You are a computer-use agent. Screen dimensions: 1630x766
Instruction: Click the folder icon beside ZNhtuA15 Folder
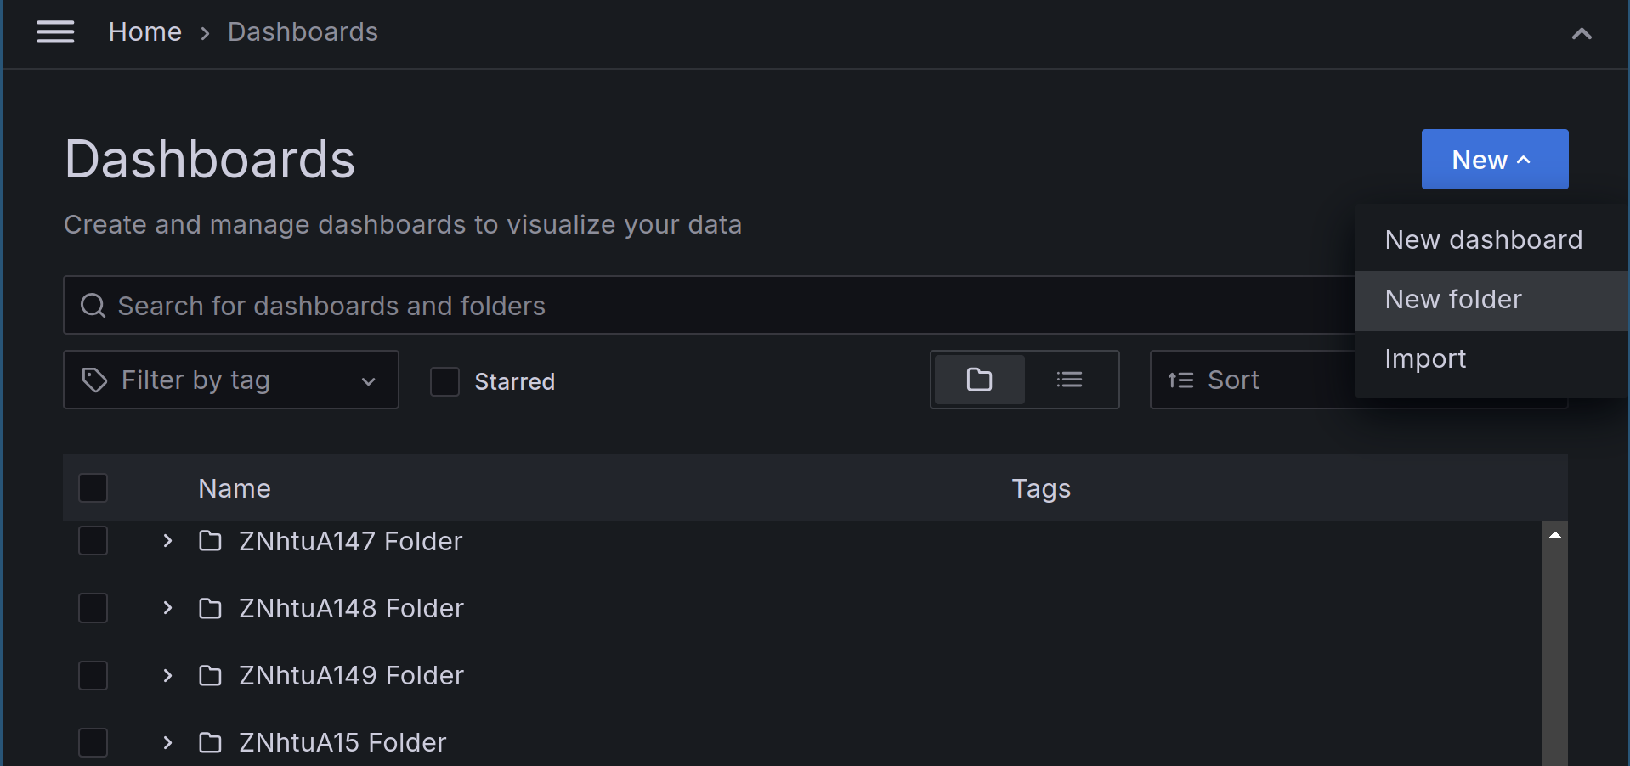210,742
